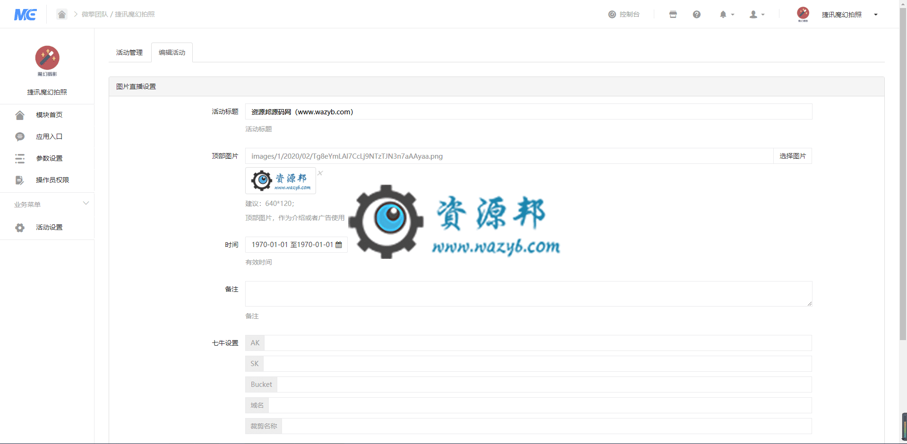Image resolution: width=907 pixels, height=444 pixels.
Task: Click the chat bubble icon beside 应用入口
Action: pyautogui.click(x=20, y=137)
